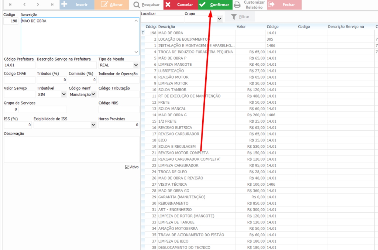The height and width of the screenshot is (250, 378).
Task: Toggle the Ativo checkbox
Action: point(127,167)
